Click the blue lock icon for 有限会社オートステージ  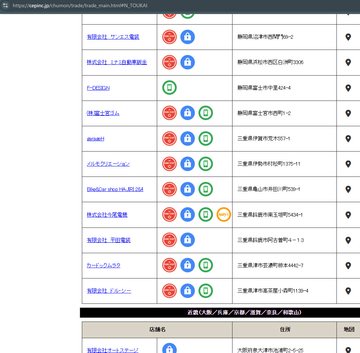coord(169,349)
